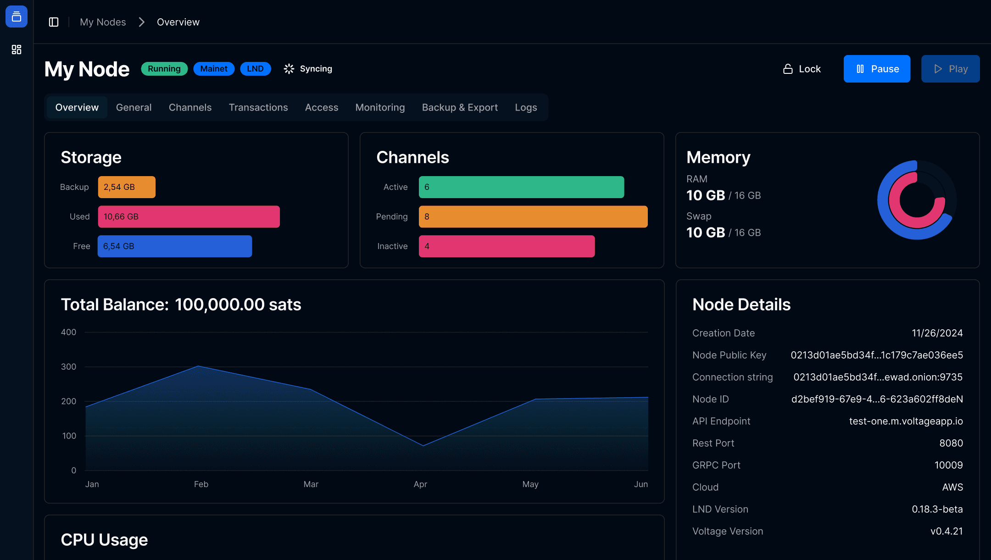
Task: Click the Overview breadcrumb
Action: point(178,22)
